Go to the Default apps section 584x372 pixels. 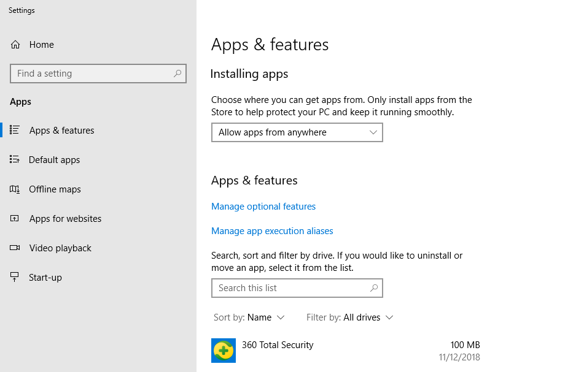click(x=55, y=160)
